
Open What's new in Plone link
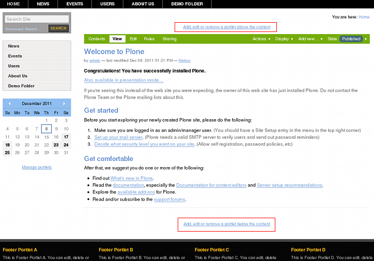tap(132, 178)
